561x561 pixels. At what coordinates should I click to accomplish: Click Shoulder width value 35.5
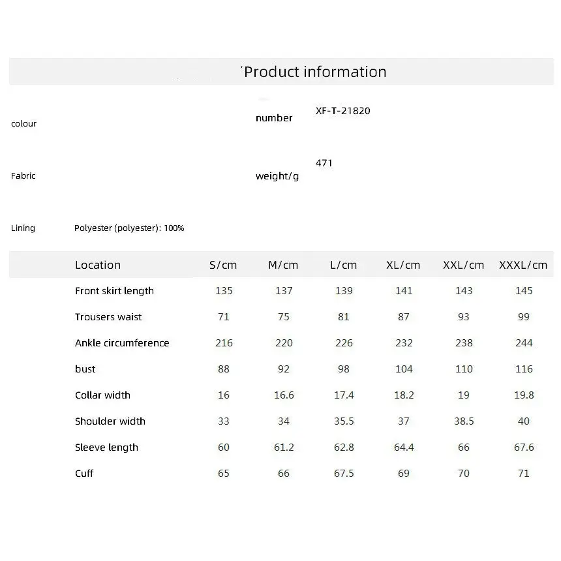[344, 421]
